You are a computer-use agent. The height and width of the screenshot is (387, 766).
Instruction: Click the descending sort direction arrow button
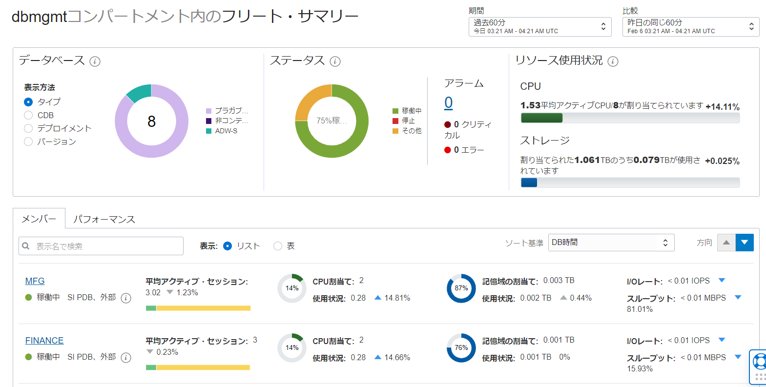[745, 243]
